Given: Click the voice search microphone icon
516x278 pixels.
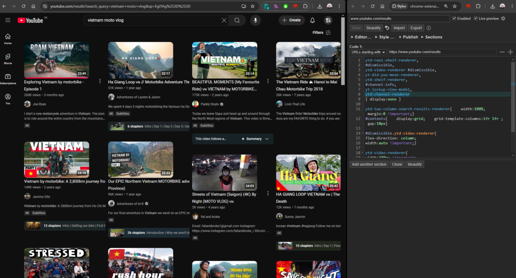Looking at the screenshot, I should coord(255,20).
